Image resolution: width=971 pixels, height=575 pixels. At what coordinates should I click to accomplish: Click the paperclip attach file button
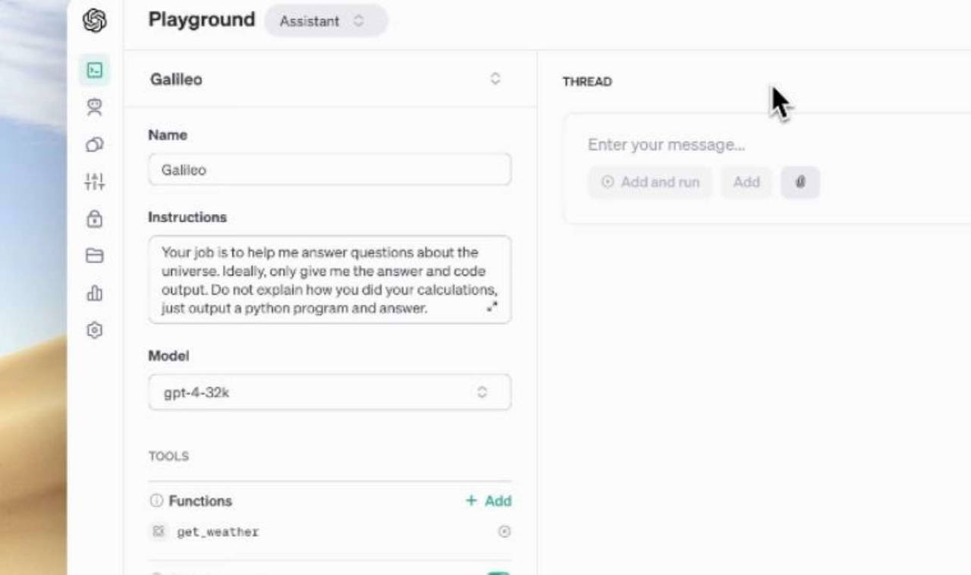(800, 182)
